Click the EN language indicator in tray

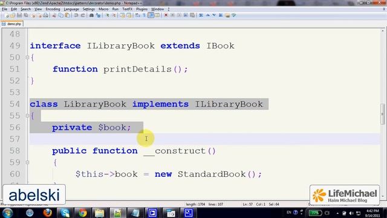[289, 213]
